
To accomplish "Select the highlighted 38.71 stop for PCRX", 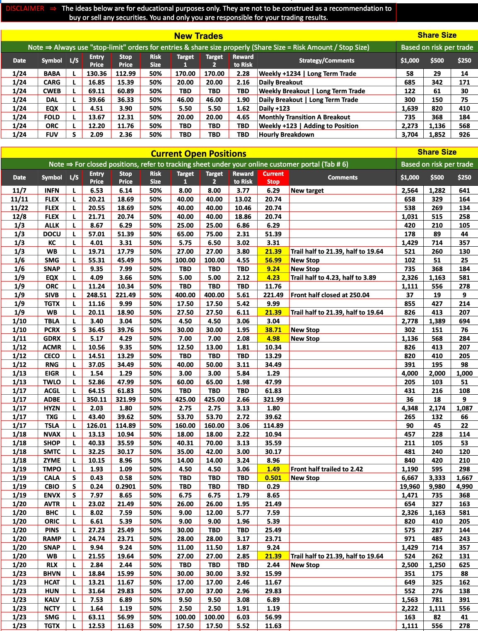I will point(273,330).
